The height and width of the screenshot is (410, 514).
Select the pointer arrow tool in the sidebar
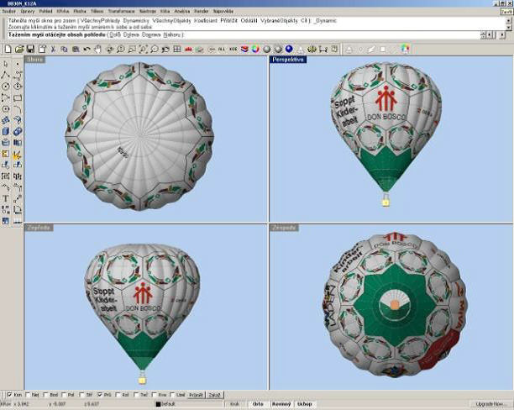pos(6,64)
